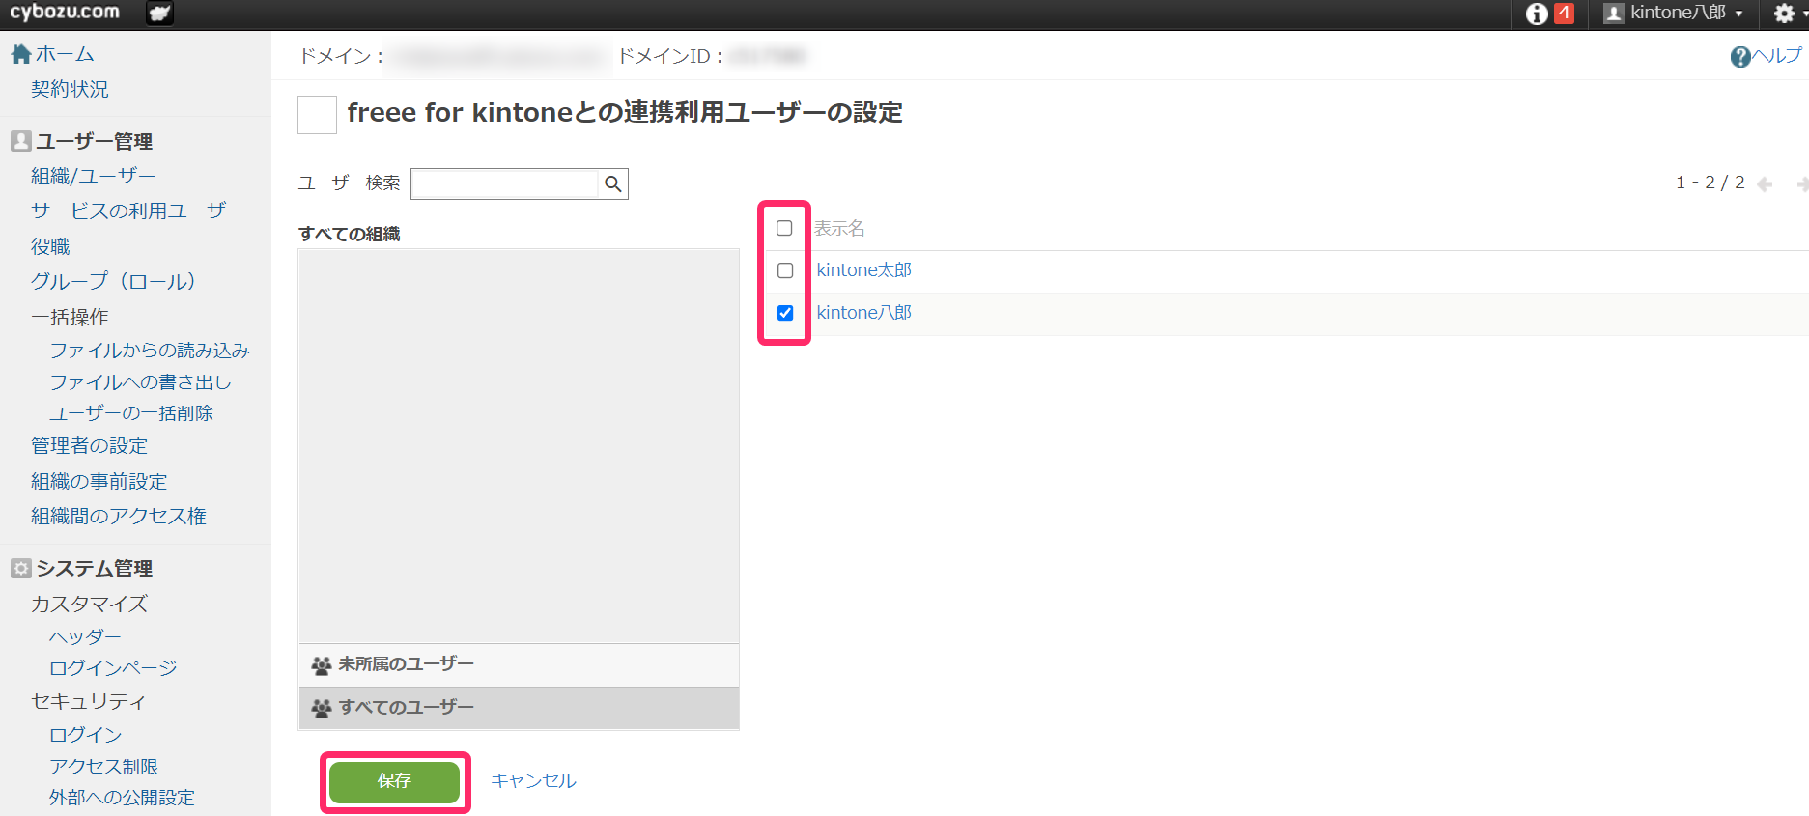
Task: Open 組織間のアクセス権
Action: tap(119, 516)
